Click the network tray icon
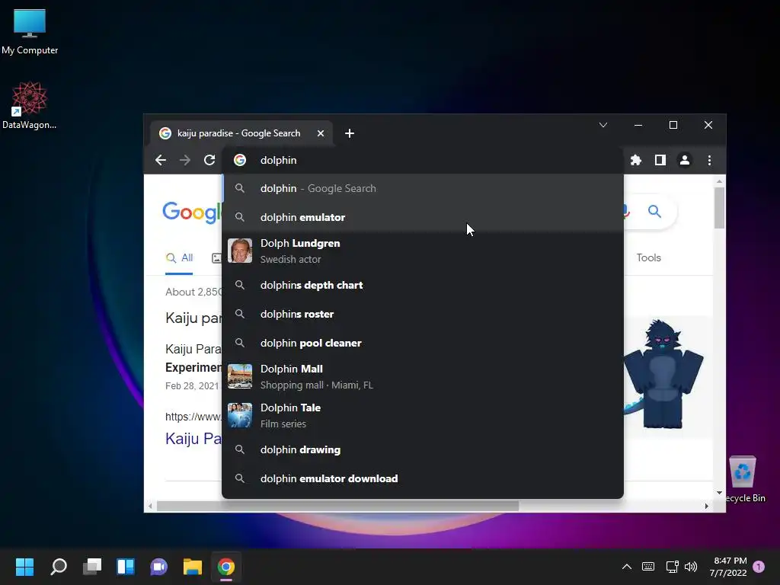The height and width of the screenshot is (585, 780). pyautogui.click(x=672, y=567)
